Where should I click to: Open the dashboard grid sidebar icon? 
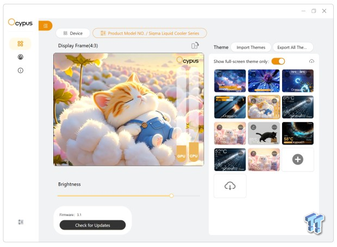pyautogui.click(x=21, y=43)
